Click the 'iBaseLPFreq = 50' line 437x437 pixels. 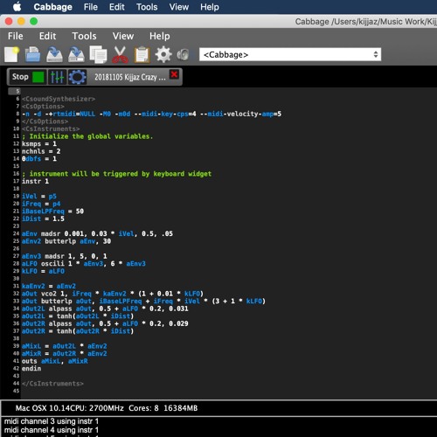[x=52, y=212]
